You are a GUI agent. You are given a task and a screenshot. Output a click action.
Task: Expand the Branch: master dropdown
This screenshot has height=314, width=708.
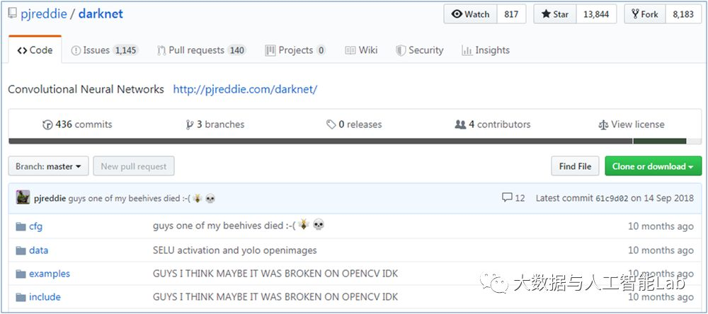48,166
